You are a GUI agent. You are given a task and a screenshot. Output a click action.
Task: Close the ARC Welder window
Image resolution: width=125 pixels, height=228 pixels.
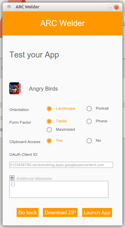pyautogui.click(x=116, y=7)
